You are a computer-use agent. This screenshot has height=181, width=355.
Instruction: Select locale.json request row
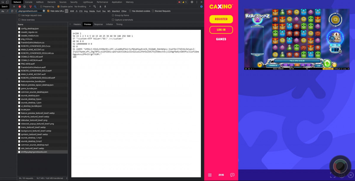point(42,110)
